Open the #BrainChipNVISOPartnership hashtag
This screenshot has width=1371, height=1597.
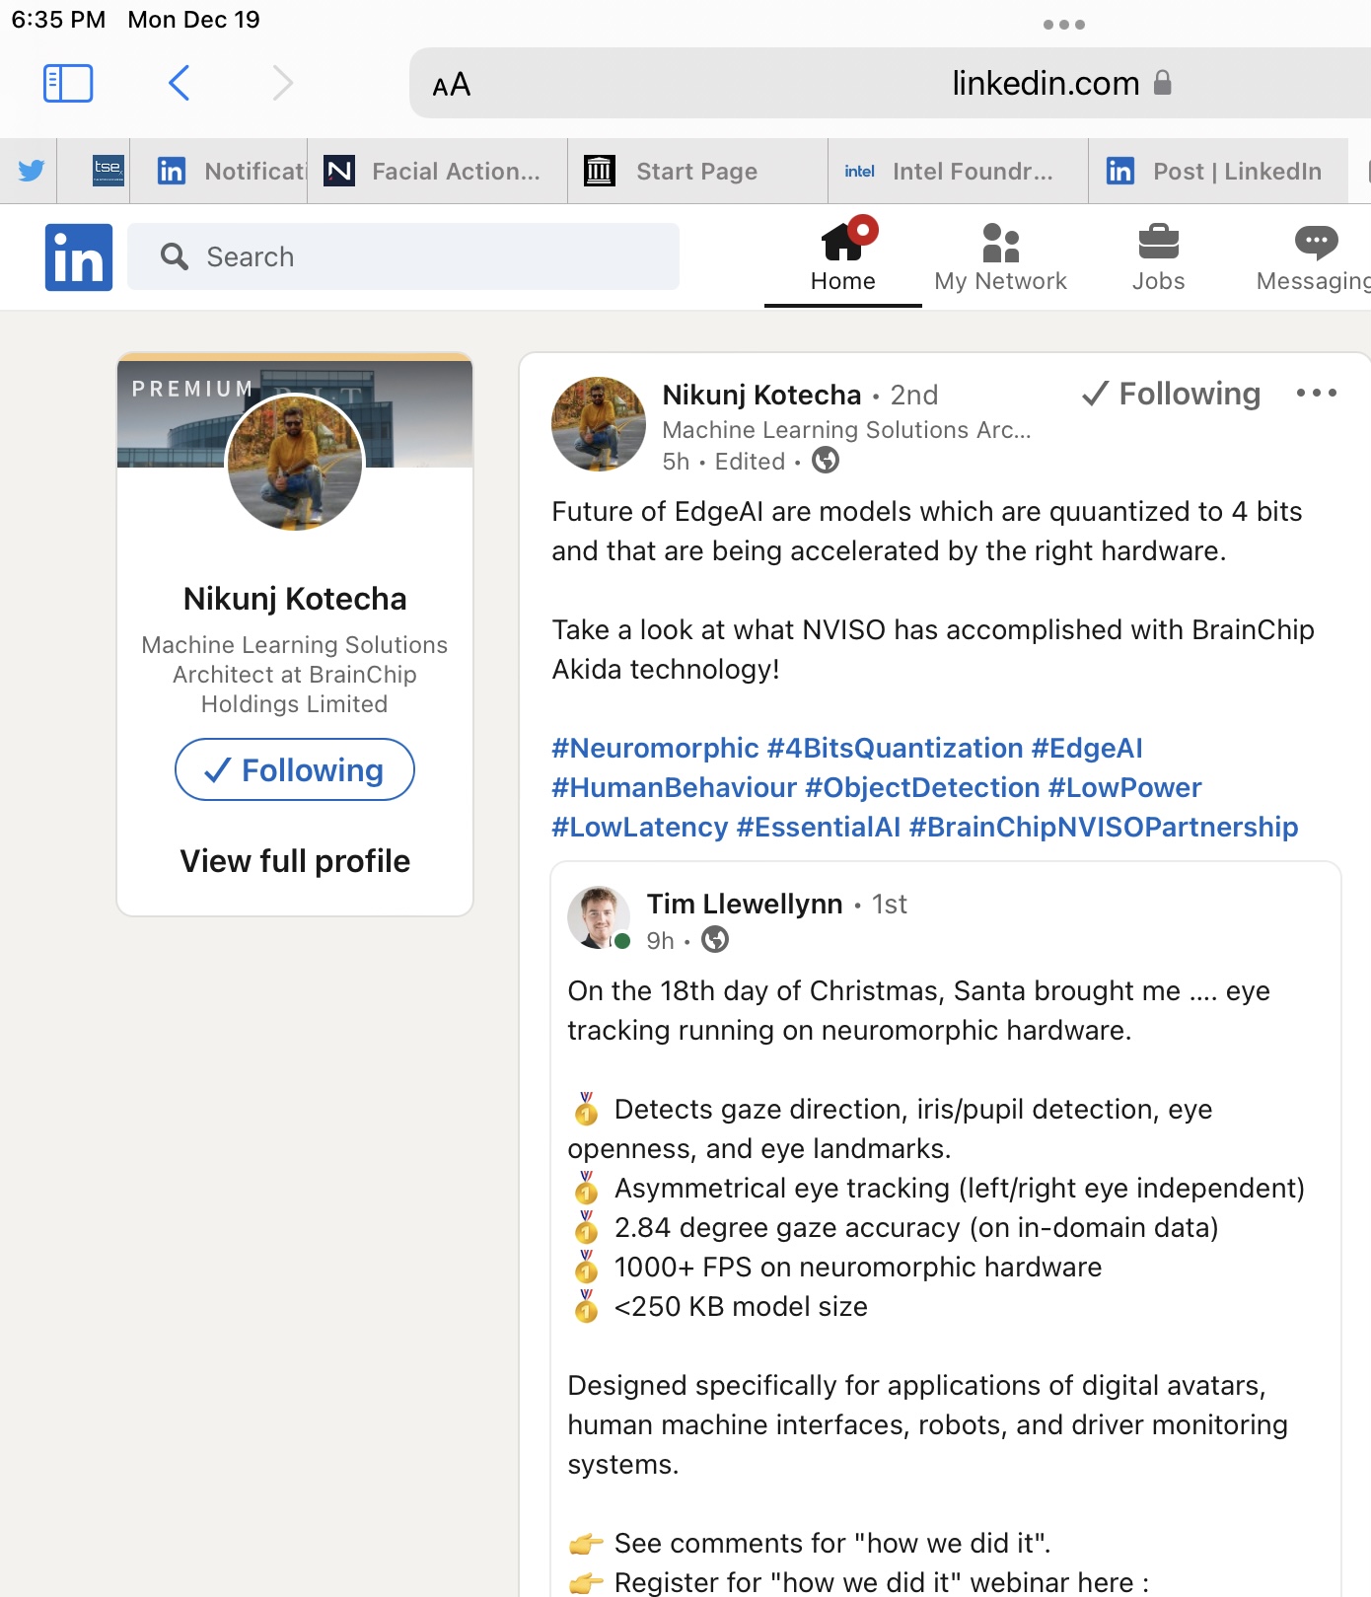[1103, 828]
